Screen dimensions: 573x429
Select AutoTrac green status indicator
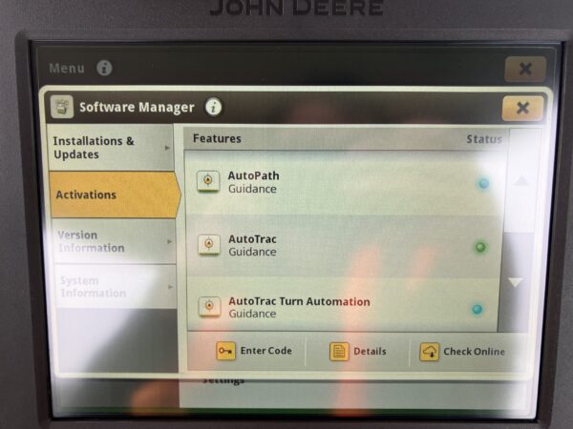(x=480, y=247)
